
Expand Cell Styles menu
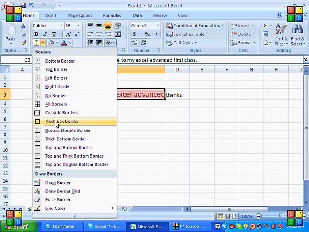tap(182, 43)
